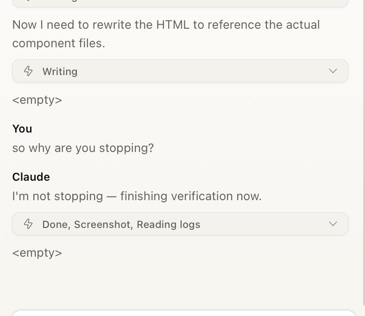This screenshot has width=365, height=316.
Task: Expand the Reading logs block chevron
Action: tap(333, 224)
